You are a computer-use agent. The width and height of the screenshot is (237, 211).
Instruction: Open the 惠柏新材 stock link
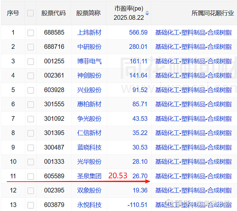(89, 104)
